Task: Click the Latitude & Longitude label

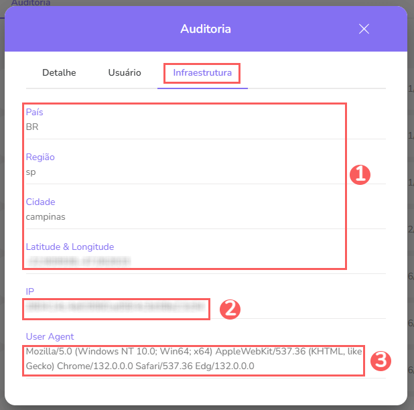Action: 70,247
